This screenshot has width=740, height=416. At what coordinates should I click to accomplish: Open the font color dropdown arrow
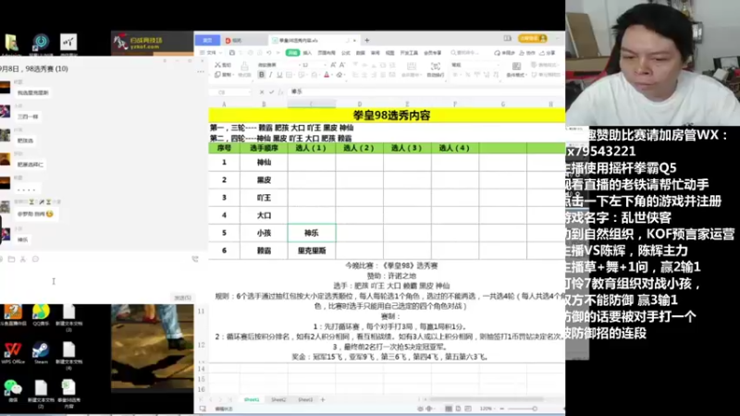click(x=331, y=76)
